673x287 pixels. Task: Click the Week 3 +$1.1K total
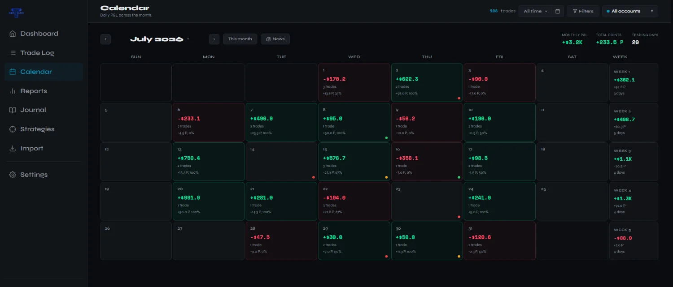click(x=623, y=159)
